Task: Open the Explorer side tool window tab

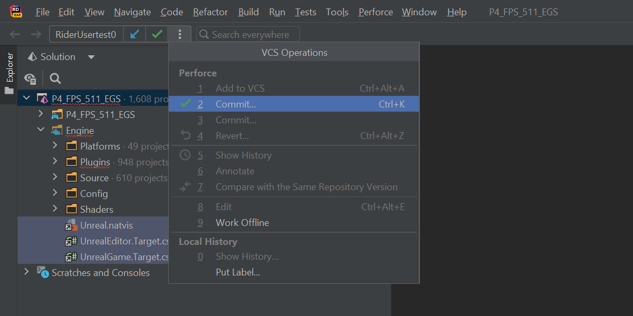Action: tap(9, 74)
